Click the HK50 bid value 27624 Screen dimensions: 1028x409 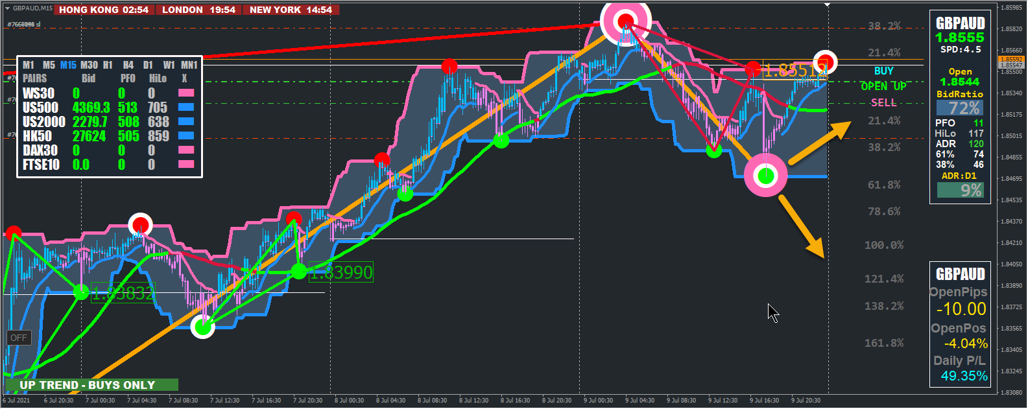89,136
